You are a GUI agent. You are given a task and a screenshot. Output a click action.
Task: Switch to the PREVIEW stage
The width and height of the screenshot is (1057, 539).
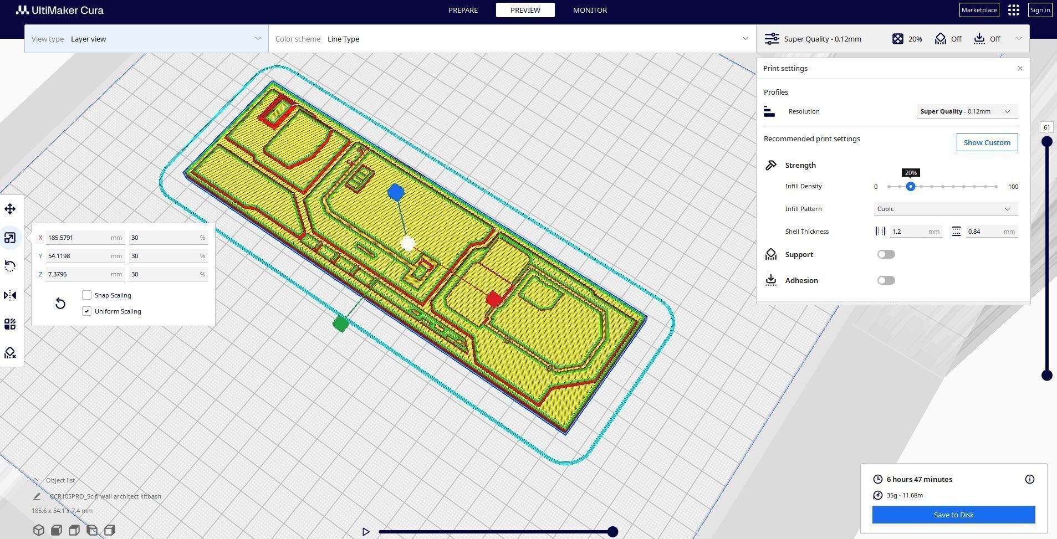[525, 10]
